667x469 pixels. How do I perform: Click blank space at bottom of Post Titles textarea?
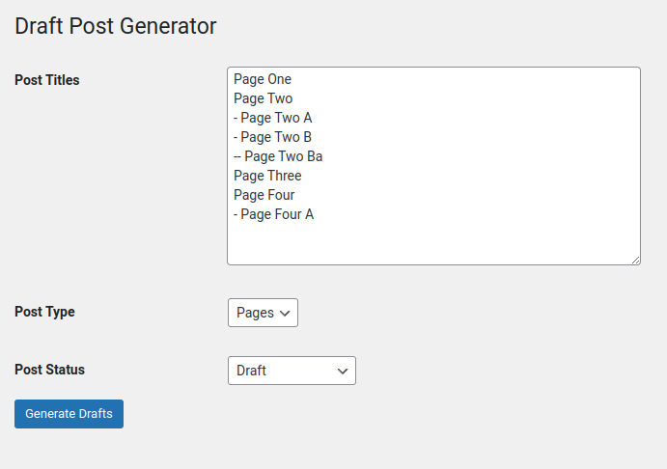point(433,243)
